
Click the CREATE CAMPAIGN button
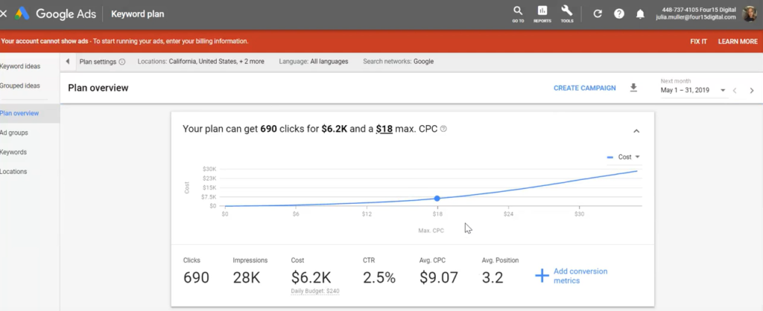tap(584, 88)
